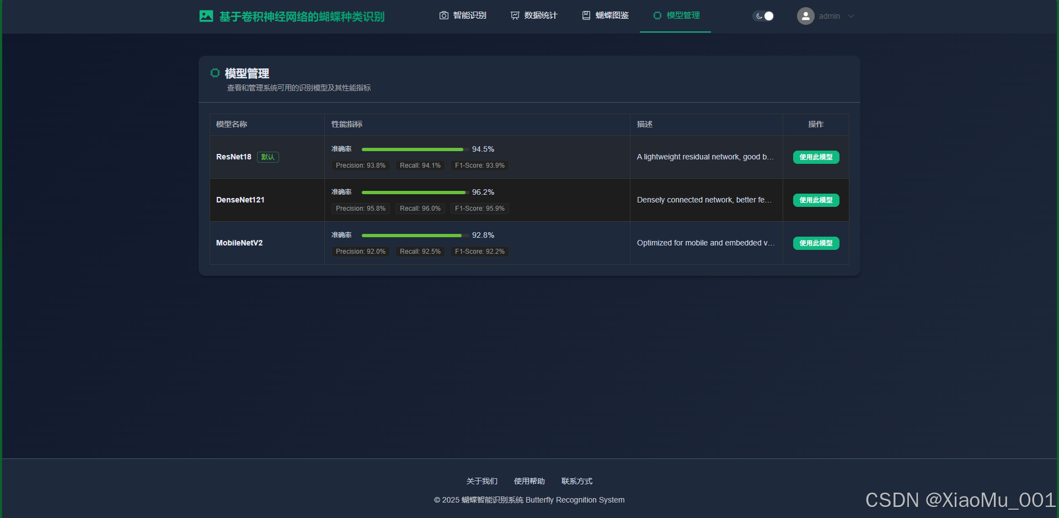Open the 使用帮助 footer link

click(529, 481)
